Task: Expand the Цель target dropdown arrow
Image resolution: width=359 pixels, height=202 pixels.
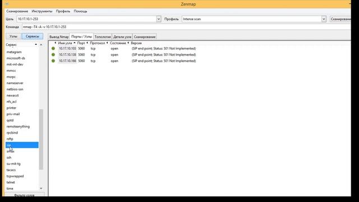Action: pyautogui.click(x=159, y=19)
